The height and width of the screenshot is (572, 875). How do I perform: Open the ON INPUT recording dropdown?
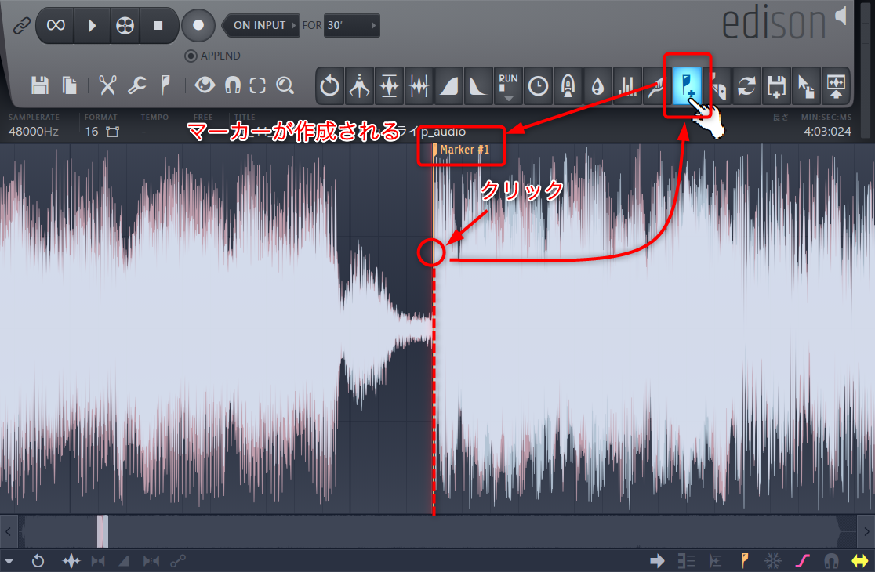(260, 25)
